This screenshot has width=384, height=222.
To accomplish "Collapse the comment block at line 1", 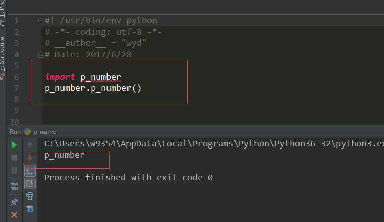I will pyautogui.click(x=40, y=21).
